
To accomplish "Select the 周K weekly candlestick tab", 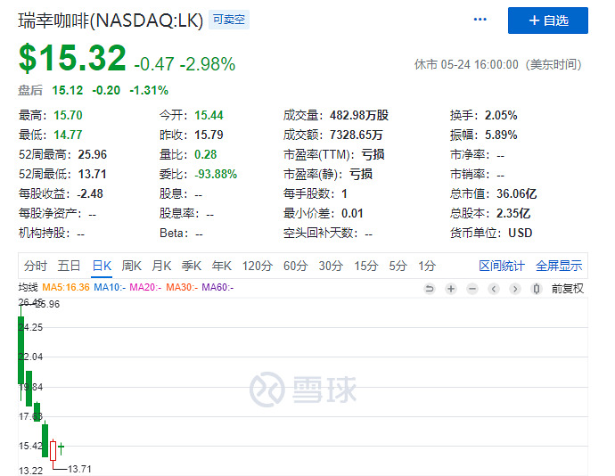I will (x=131, y=266).
